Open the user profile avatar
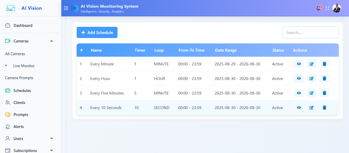Image resolution: width=349 pixels, height=153 pixels. pos(336,8)
